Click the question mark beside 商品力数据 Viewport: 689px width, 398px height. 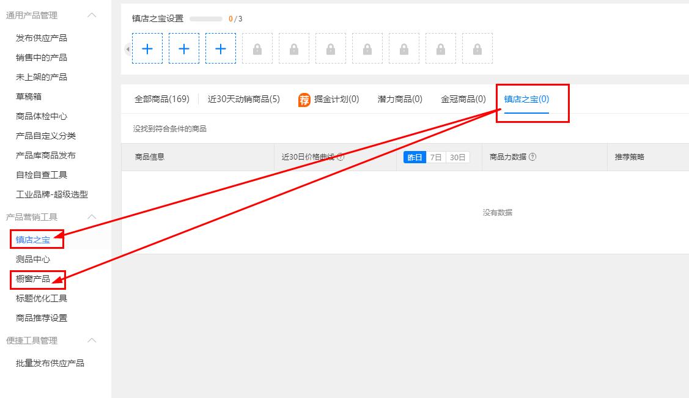pos(532,157)
